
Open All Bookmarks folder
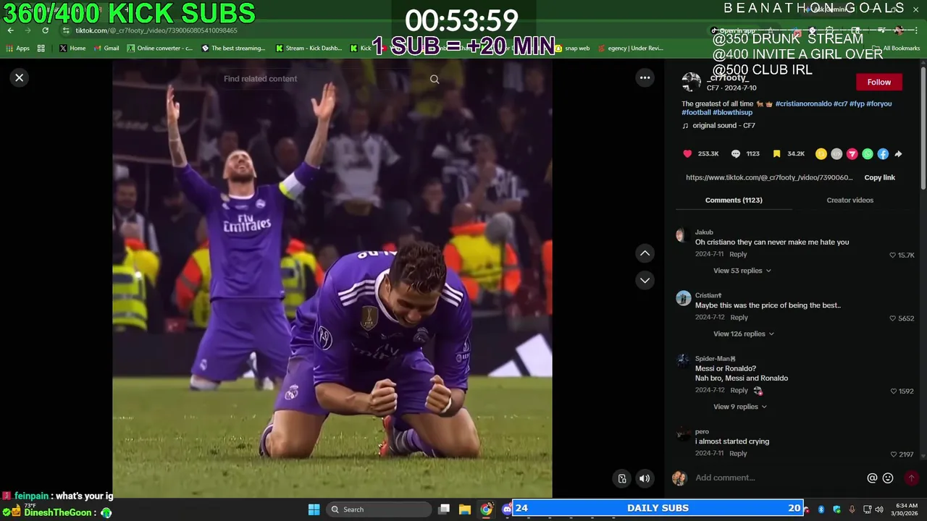click(897, 48)
